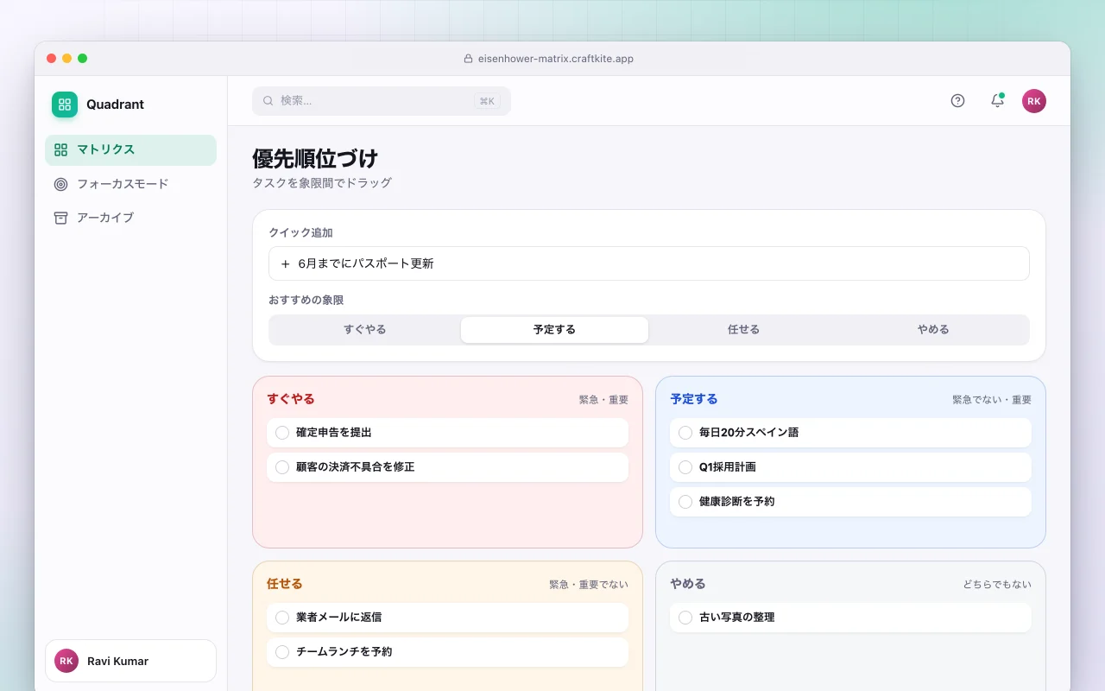
Task: Click the ⌘K shortcut badge
Action: point(487,101)
